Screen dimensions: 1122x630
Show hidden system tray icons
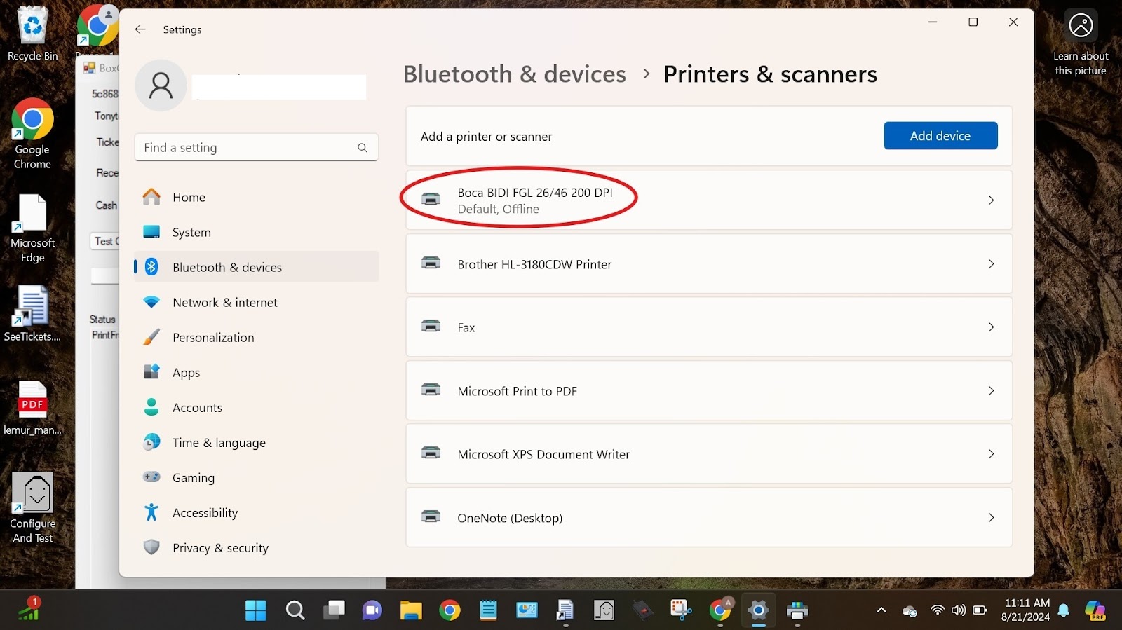tap(881, 610)
